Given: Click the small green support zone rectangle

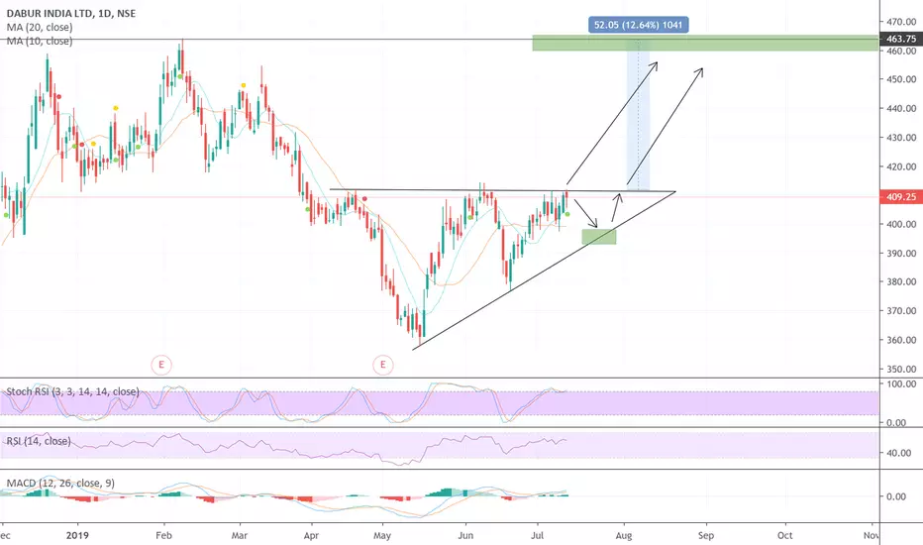Looking at the screenshot, I should point(599,236).
